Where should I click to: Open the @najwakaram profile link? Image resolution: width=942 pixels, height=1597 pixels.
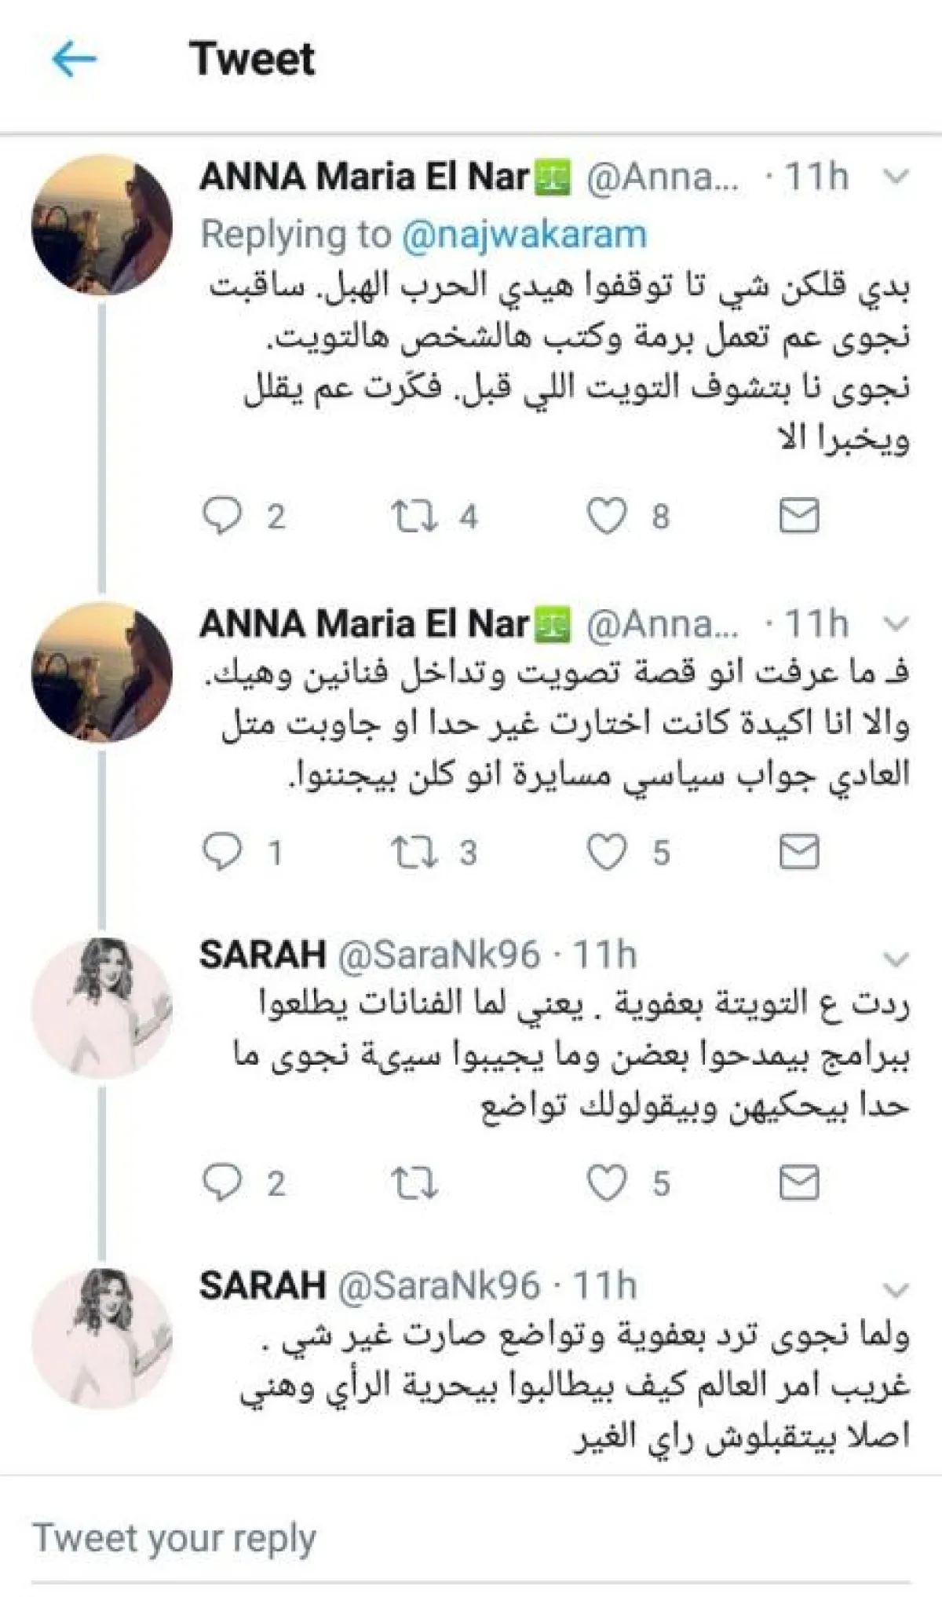tap(524, 234)
